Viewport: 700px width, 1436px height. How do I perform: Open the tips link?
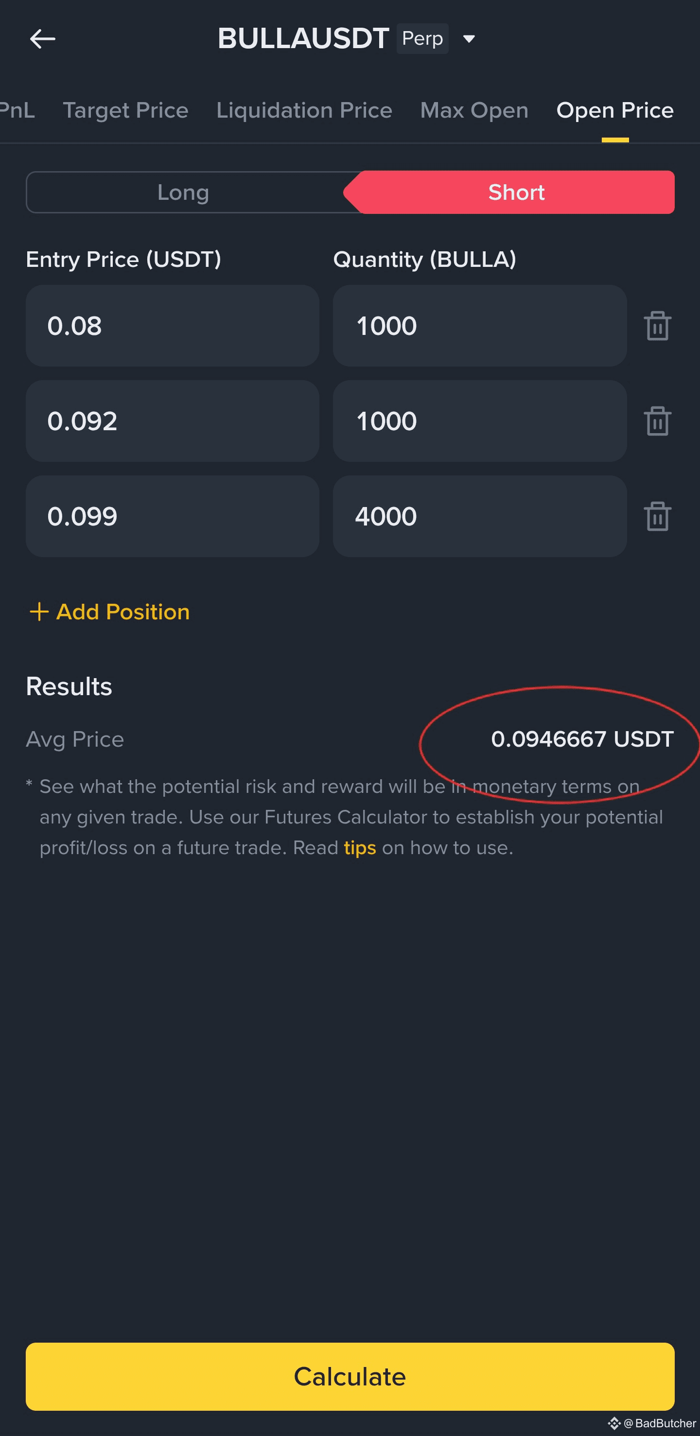359,848
